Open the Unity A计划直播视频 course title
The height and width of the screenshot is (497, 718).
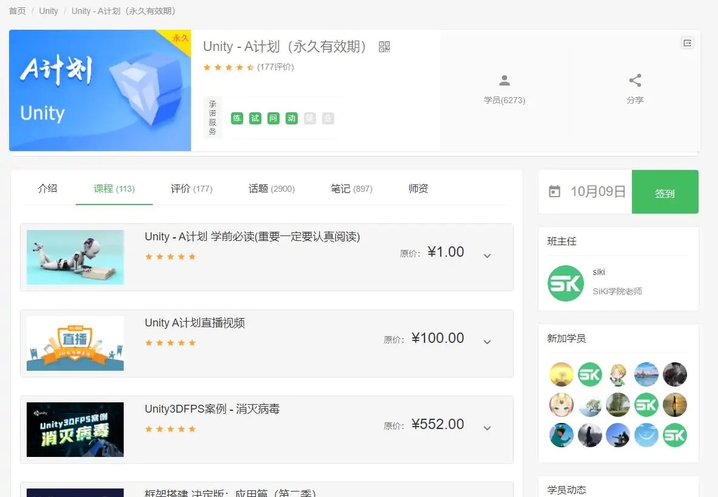tap(195, 322)
